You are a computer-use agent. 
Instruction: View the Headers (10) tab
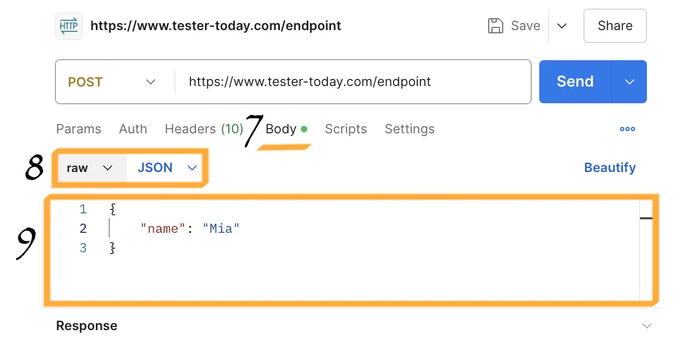[203, 129]
